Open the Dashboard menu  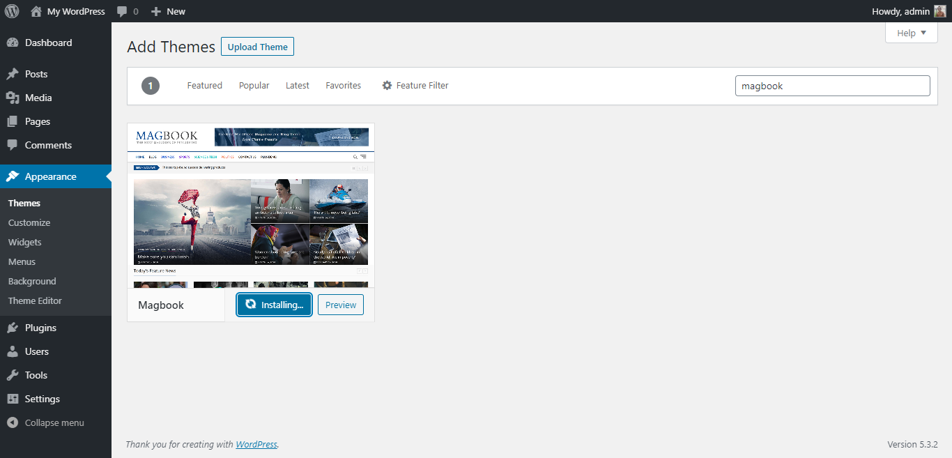[x=56, y=43]
